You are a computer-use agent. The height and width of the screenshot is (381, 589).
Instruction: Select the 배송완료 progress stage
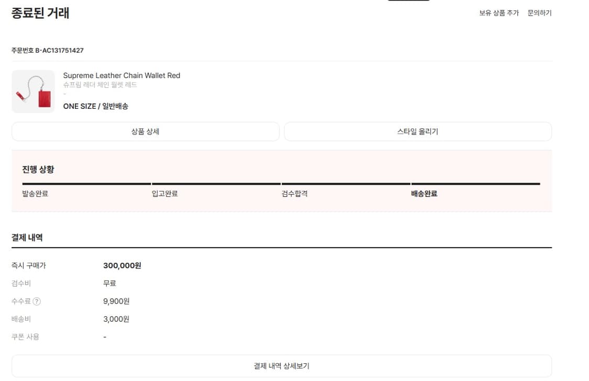(x=424, y=193)
